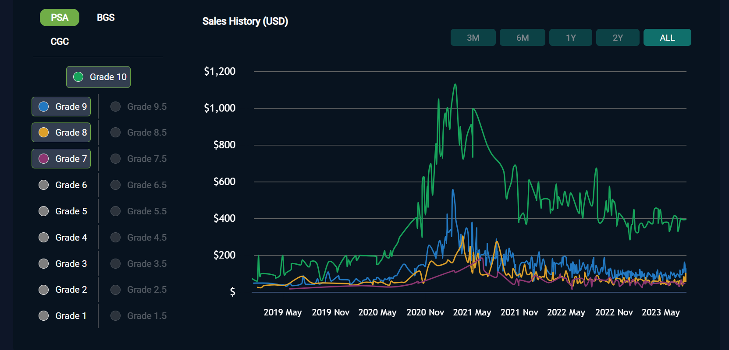Image resolution: width=729 pixels, height=350 pixels.
Task: Select the ALL time range
Action: (x=667, y=38)
